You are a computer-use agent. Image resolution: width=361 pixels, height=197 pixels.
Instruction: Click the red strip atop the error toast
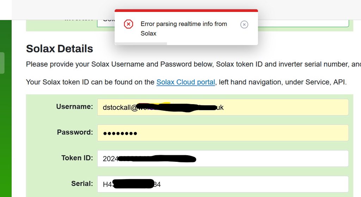[x=186, y=11]
